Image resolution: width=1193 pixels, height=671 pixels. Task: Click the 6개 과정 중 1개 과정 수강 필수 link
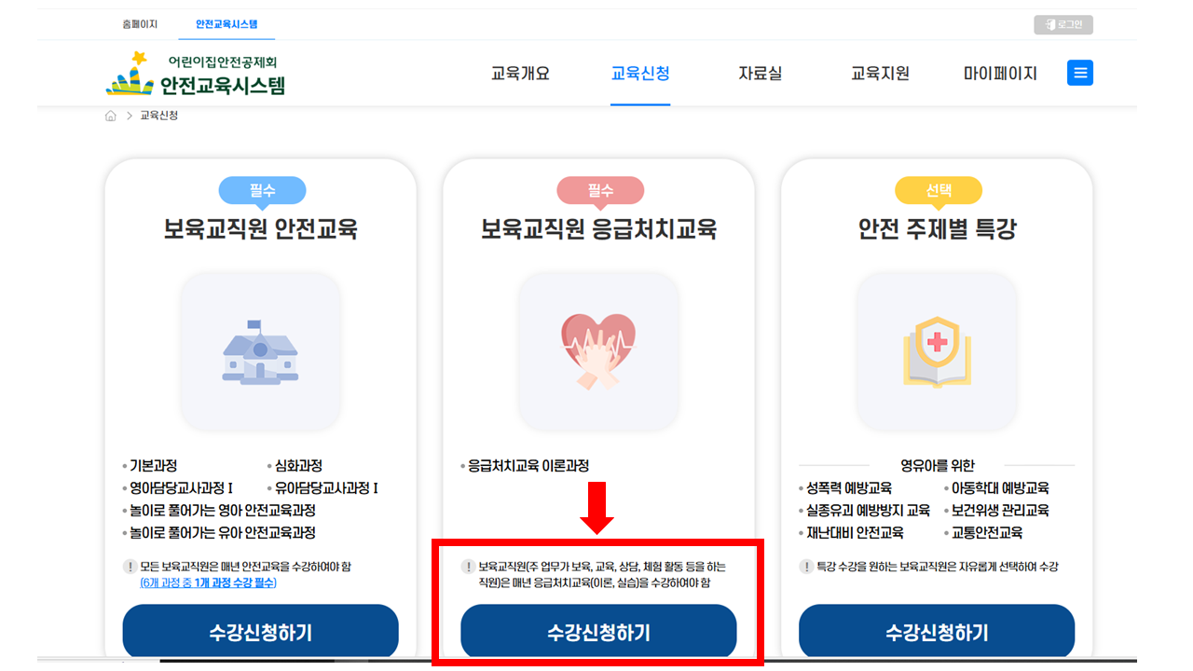(208, 582)
